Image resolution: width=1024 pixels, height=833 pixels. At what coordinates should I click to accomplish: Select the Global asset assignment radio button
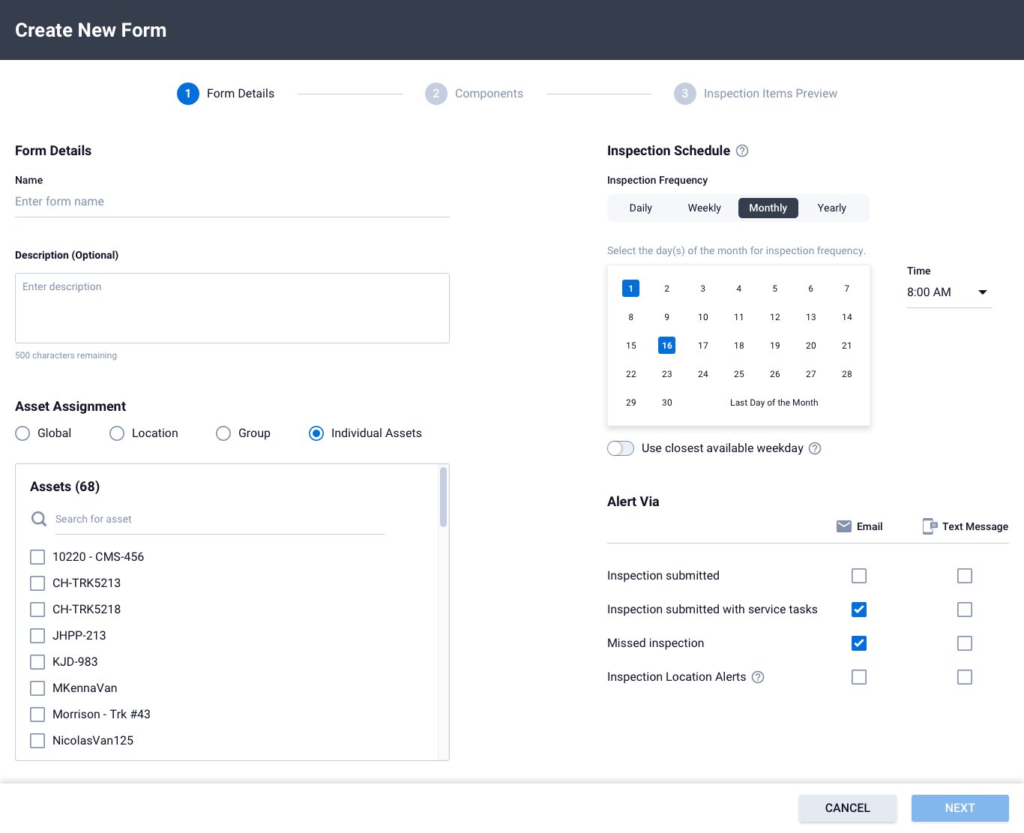coord(22,433)
